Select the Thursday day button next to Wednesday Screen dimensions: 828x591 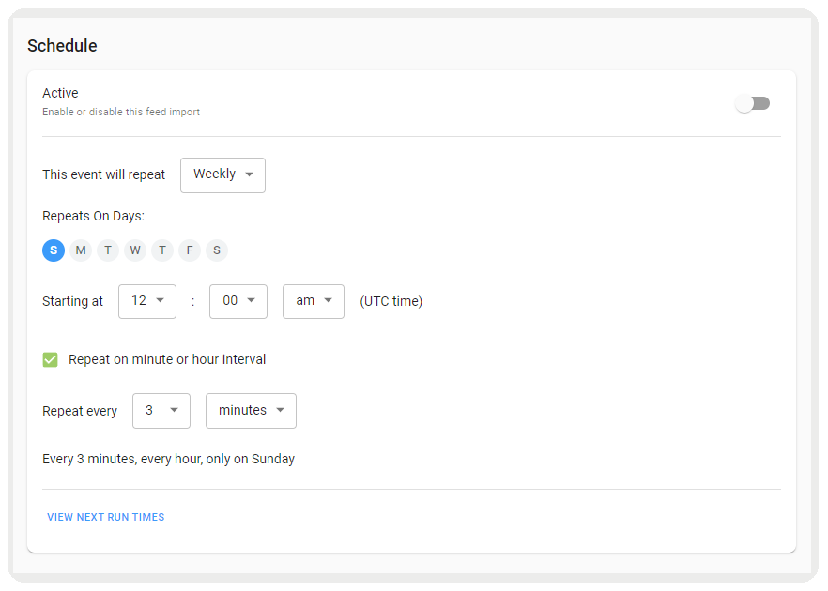(x=162, y=250)
